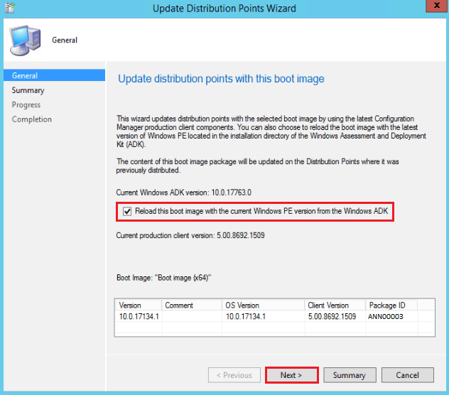Click the heading Update distribution points with this boot image

point(221,79)
